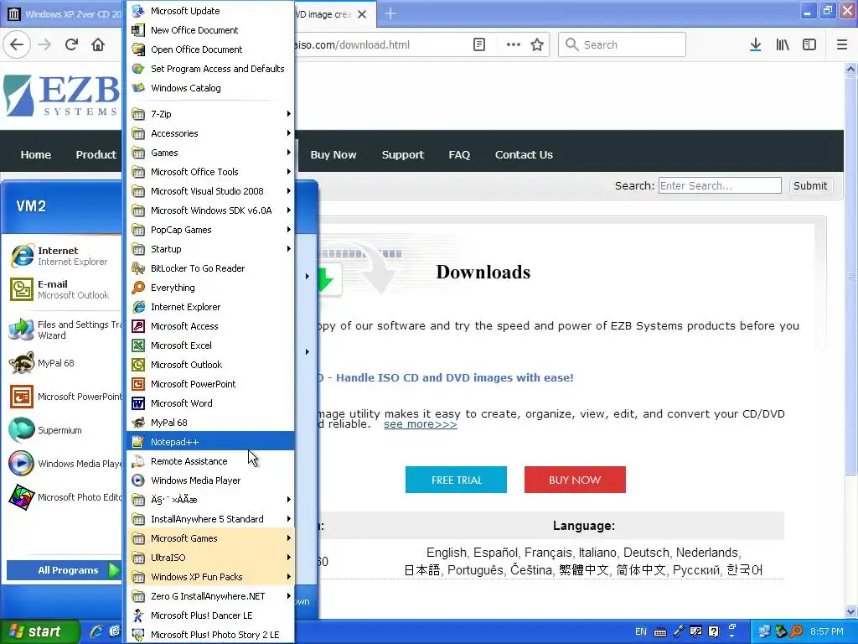Submit the site search
The image size is (858, 644).
pyautogui.click(x=810, y=185)
